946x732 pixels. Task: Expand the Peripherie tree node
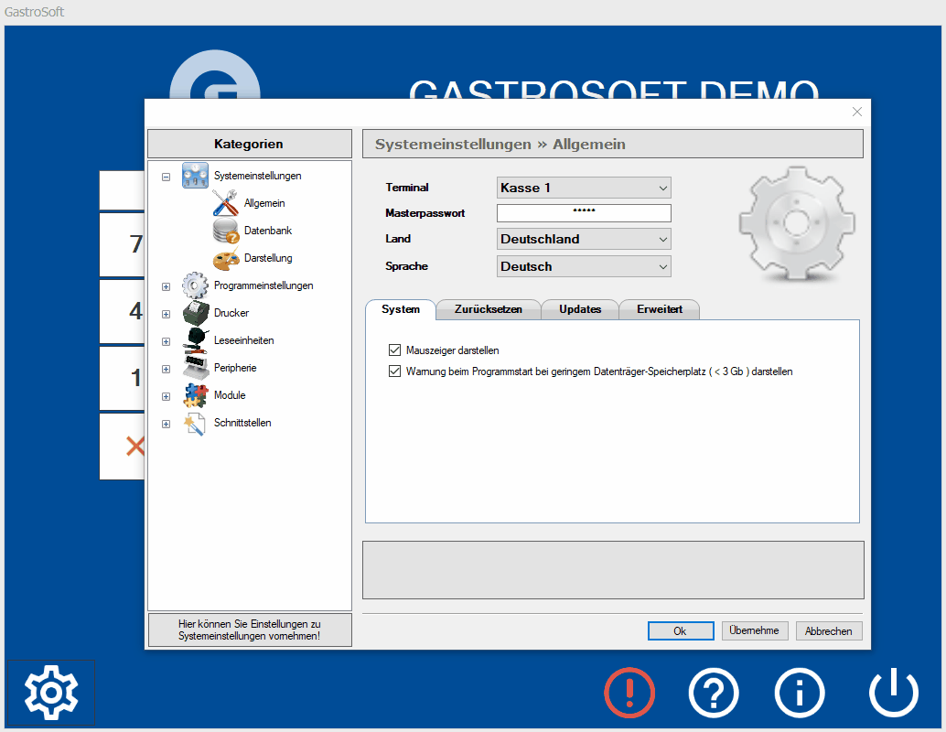(166, 369)
